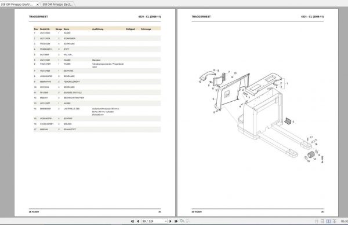Select the two-page continuous view

point(334,221)
